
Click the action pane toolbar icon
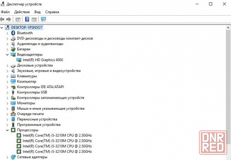34,19
